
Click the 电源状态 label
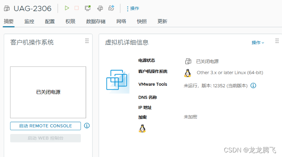pyautogui.click(x=147, y=61)
